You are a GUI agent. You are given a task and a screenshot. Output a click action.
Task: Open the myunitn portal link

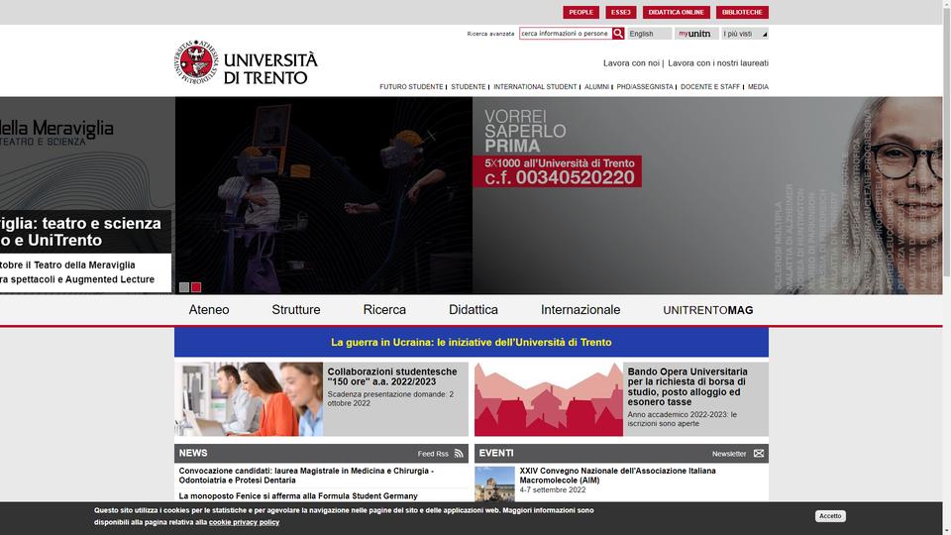[x=696, y=34]
